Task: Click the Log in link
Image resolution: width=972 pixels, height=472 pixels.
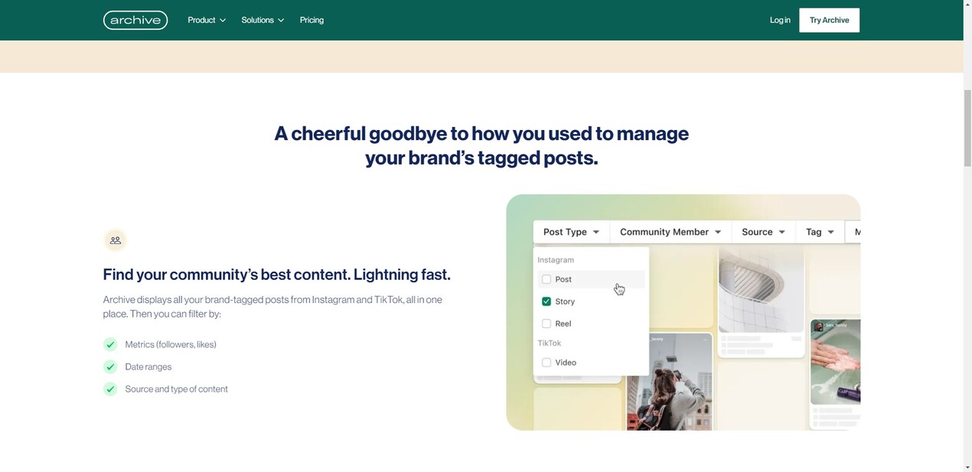Action: pyautogui.click(x=780, y=20)
